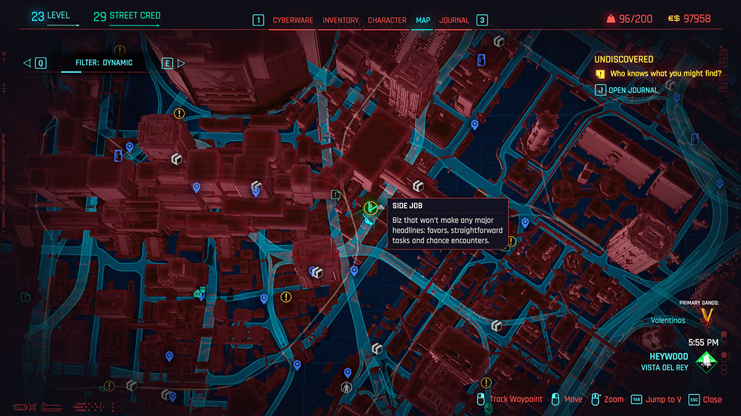
Task: Open the Cyberware tab
Action: (291, 20)
